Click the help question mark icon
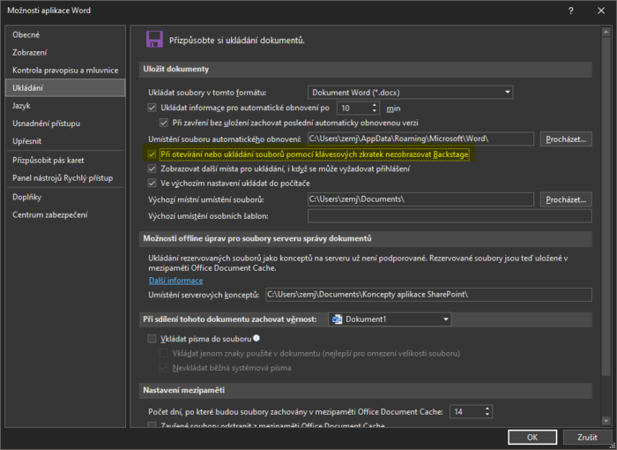Image resolution: width=617 pixels, height=450 pixels. click(x=571, y=11)
